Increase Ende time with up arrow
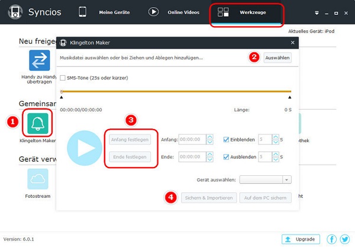The height and width of the screenshot is (247, 355). pyautogui.click(x=210, y=154)
